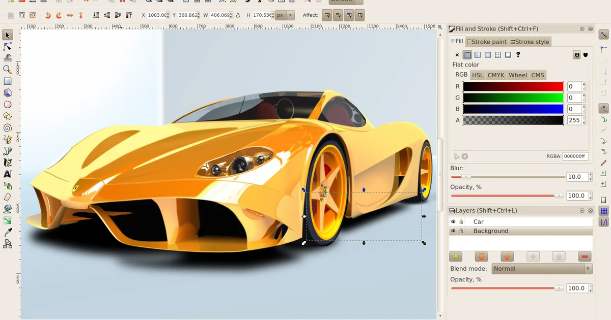Image resolution: width=611 pixels, height=320 pixels.
Task: Open the Blend mode Normal dropdown
Action: [x=542, y=269]
